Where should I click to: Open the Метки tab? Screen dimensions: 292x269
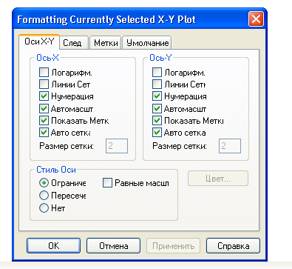[106, 43]
